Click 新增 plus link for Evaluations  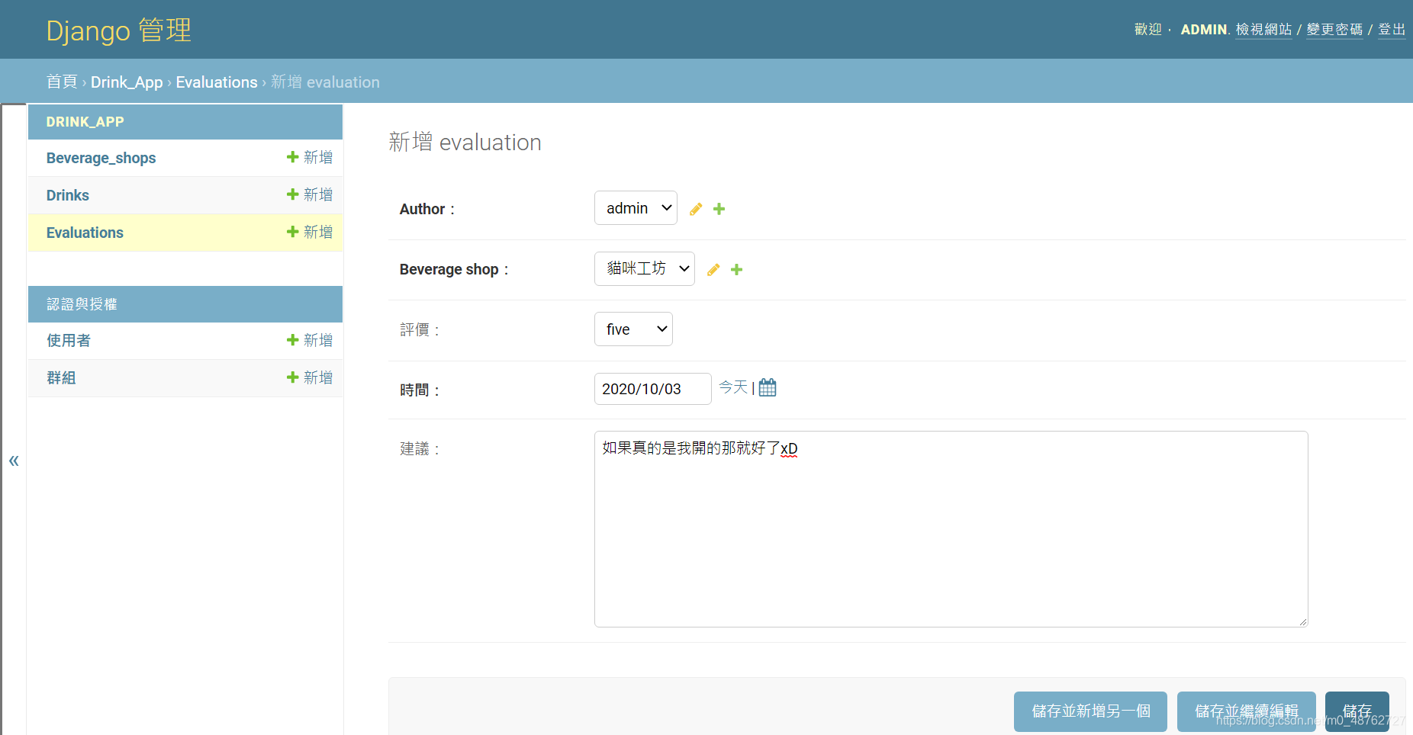[x=310, y=232]
